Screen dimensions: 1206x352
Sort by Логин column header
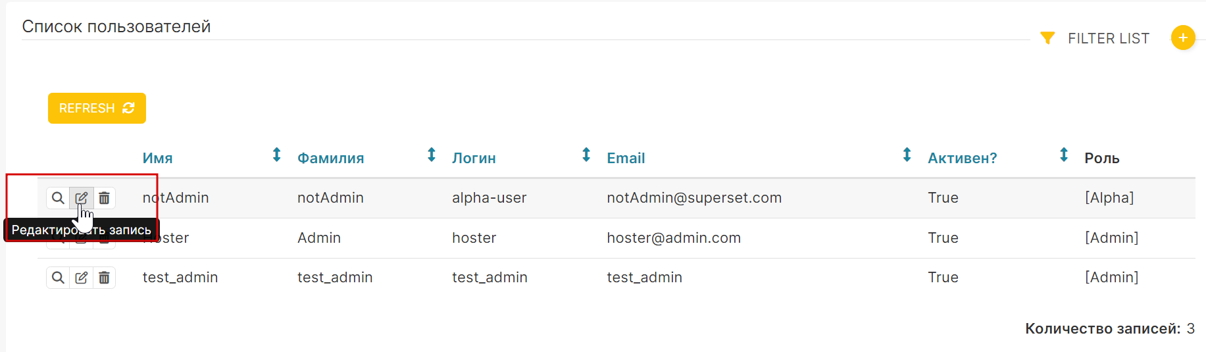pos(474,158)
